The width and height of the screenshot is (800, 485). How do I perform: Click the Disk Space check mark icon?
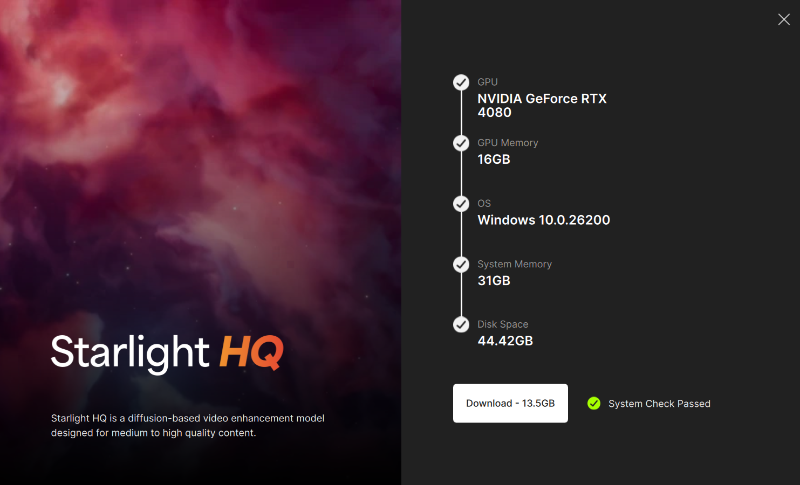[461, 325]
